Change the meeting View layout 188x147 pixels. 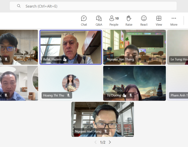click(159, 21)
